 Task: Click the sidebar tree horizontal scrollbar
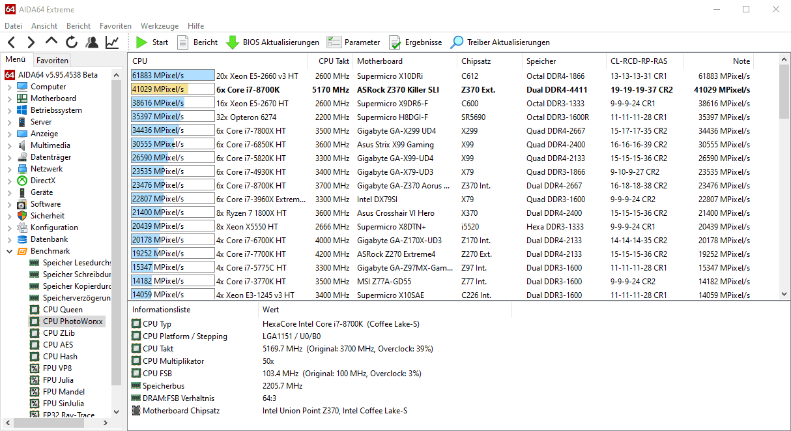(x=57, y=424)
